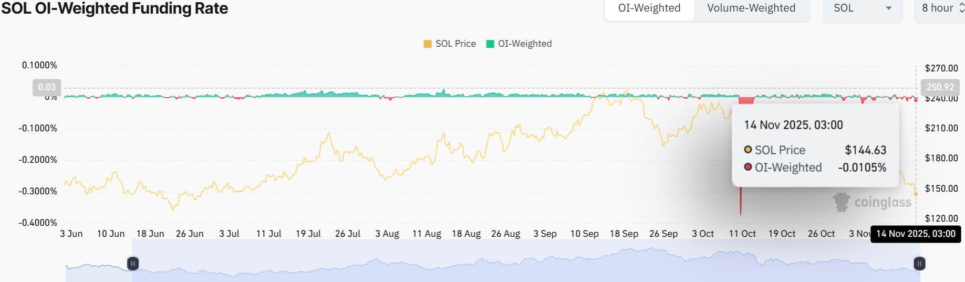
Task: Click the left range slider handle
Action: (x=133, y=263)
